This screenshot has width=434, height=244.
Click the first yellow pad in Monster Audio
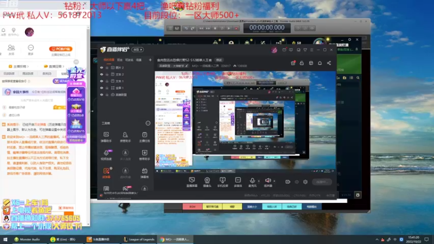pos(212,207)
